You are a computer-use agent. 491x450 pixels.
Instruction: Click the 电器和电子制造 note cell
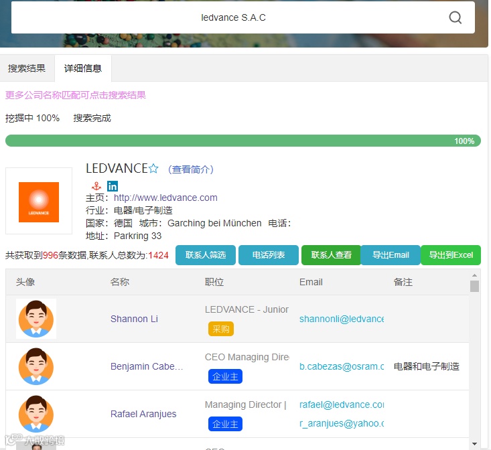click(x=427, y=366)
